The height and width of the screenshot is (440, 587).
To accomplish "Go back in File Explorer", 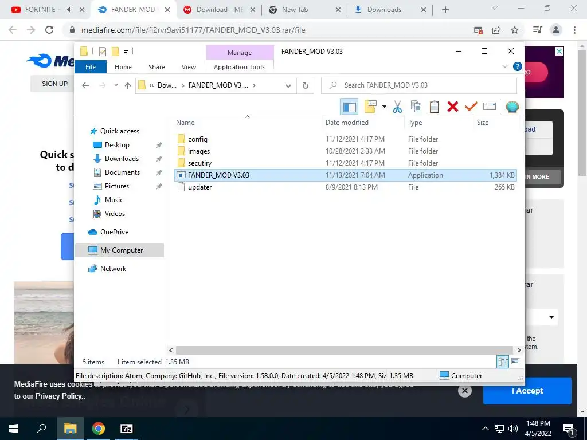I will 85,86.
